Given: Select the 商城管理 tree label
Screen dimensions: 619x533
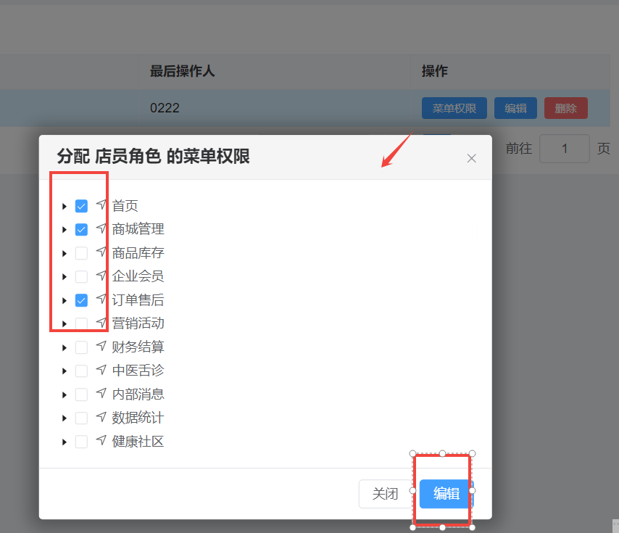Looking at the screenshot, I should 138,229.
